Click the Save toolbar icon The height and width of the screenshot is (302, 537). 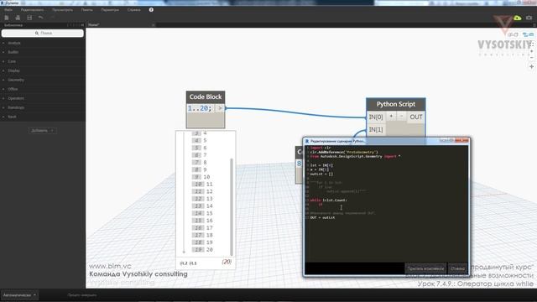click(x=29, y=18)
